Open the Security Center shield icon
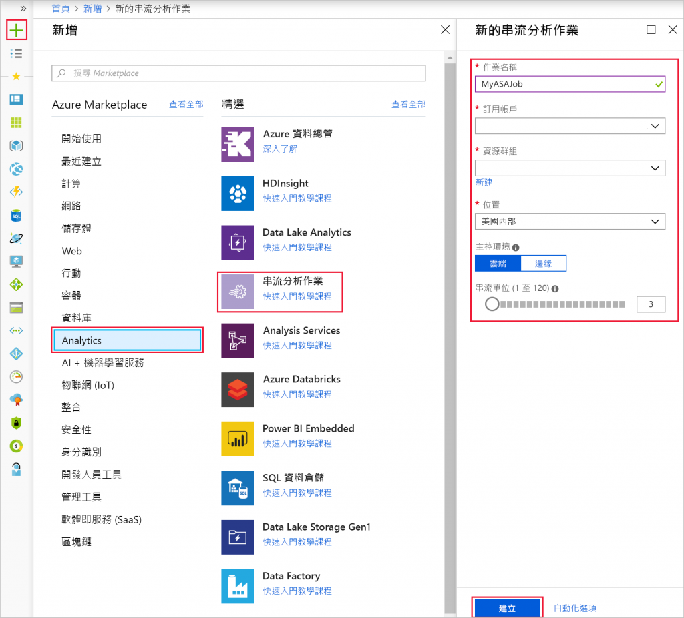The image size is (684, 618). [16, 423]
